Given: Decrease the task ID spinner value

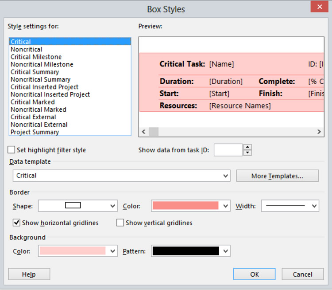Looking at the screenshot, I should pos(247,153).
